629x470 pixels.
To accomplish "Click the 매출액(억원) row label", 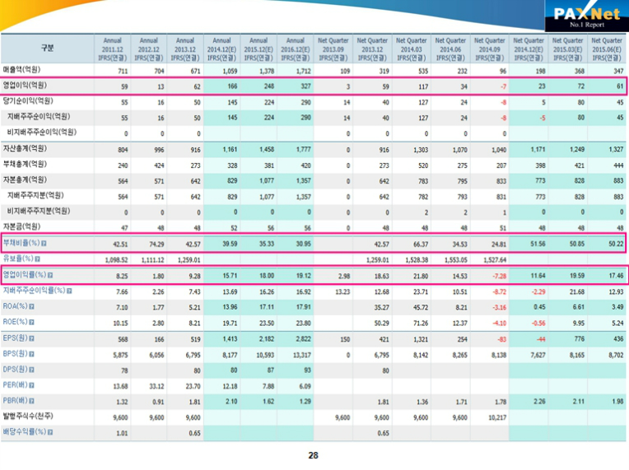I will (x=22, y=69).
